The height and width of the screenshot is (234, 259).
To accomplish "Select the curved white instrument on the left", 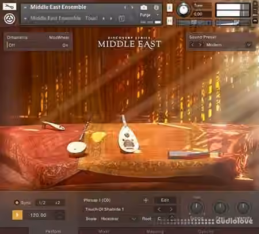I will point(53,125).
